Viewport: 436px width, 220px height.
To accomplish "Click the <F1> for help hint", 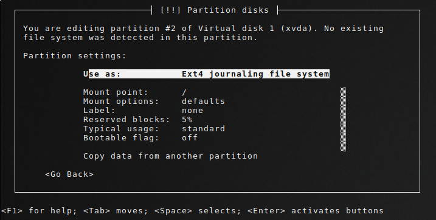I will pos(39,211).
